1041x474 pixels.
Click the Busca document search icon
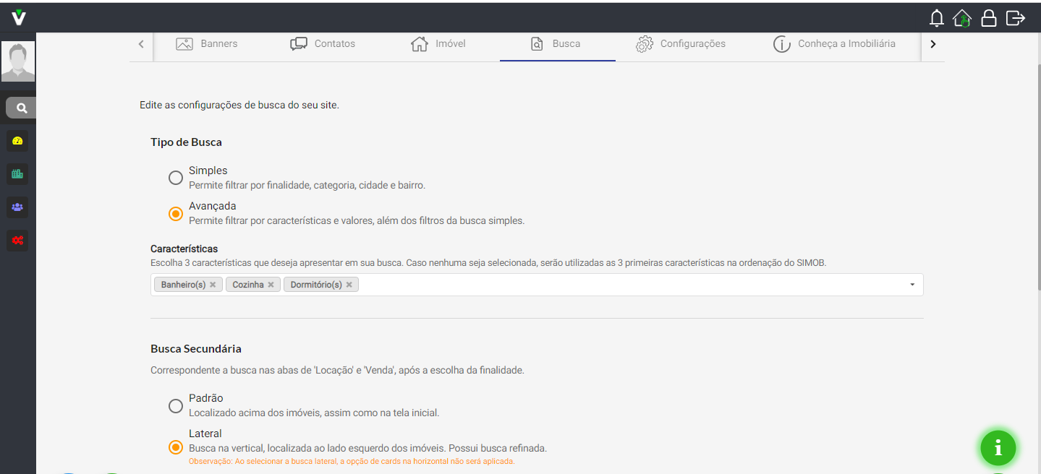coord(537,44)
